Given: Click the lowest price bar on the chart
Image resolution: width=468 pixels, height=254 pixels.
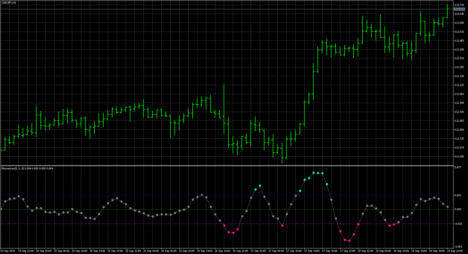Looking at the screenshot, I should click(x=282, y=153).
